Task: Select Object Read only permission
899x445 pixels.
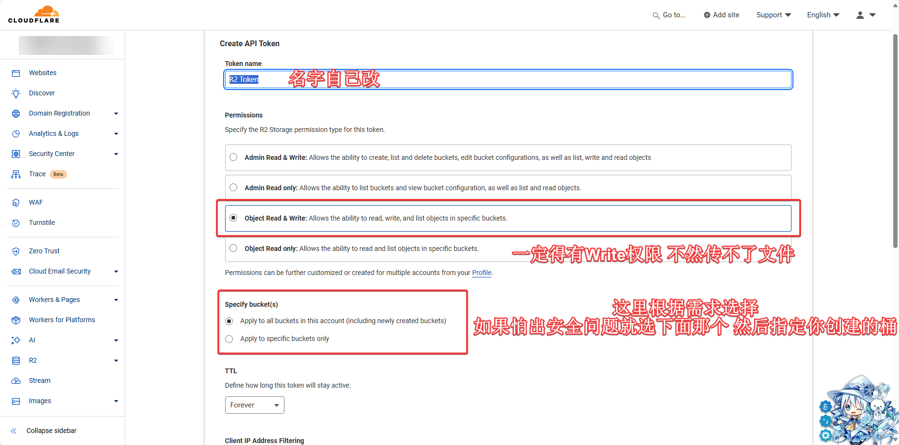Action: point(233,248)
